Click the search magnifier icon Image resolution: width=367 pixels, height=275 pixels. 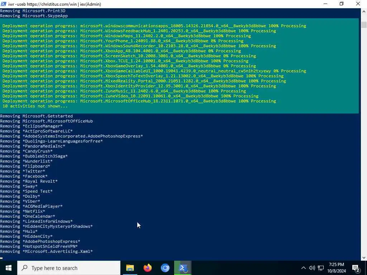click(x=24, y=268)
